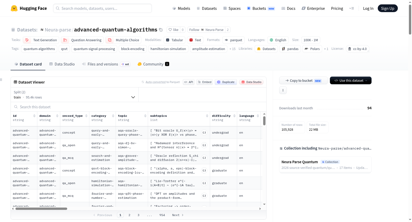Open the Question Answering task tag
412x222 pixels.
[82, 40]
